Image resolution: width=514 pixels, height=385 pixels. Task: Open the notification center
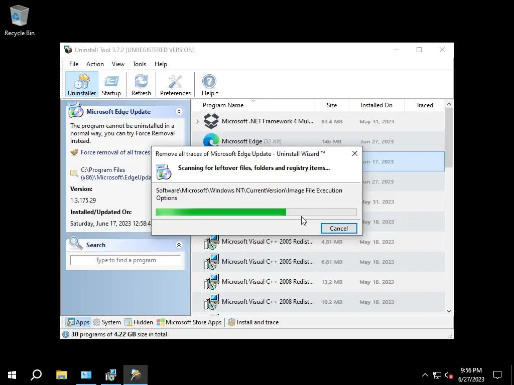coord(497,375)
